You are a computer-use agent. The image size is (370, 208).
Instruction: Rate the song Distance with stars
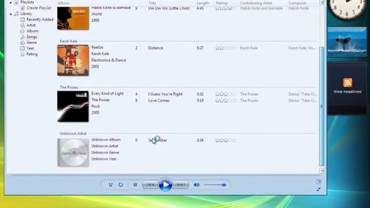pyautogui.click(x=225, y=48)
